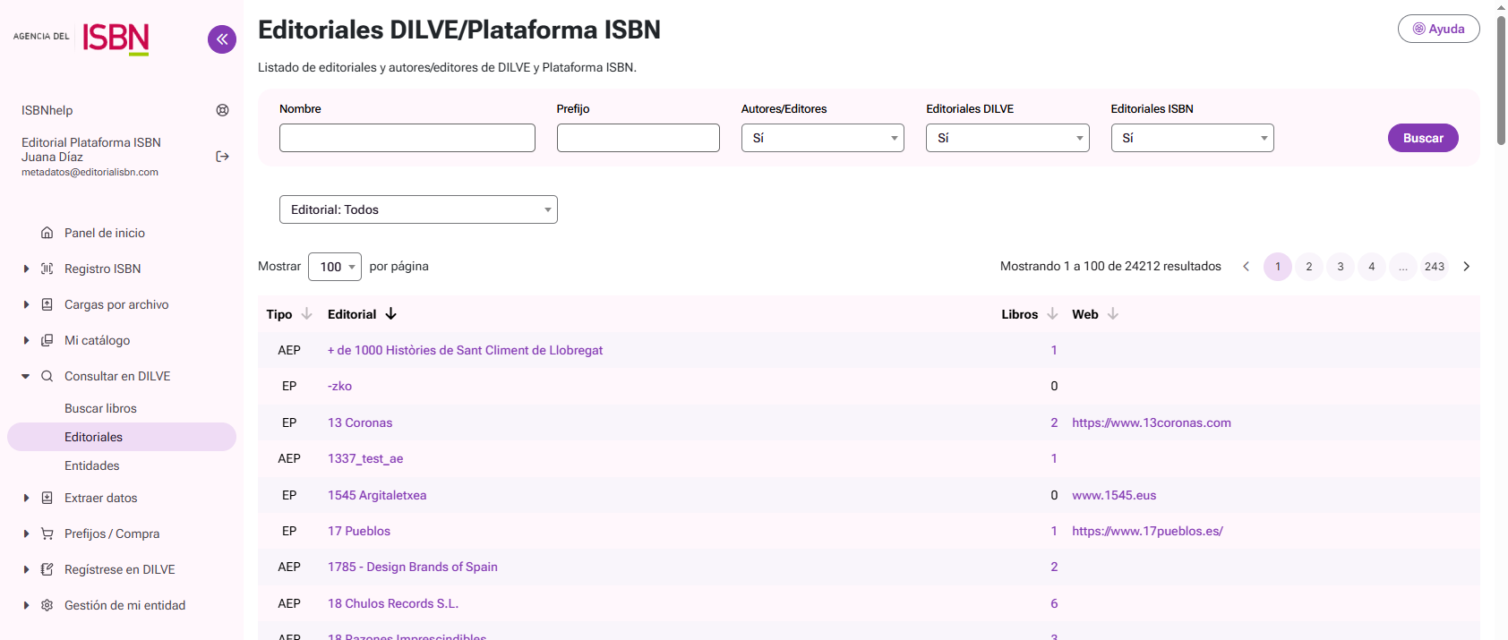Go to results page 3
This screenshot has width=1508, height=640.
tap(1341, 267)
